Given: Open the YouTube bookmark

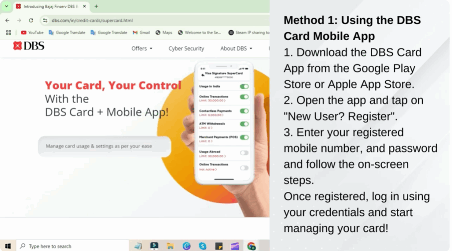Looking at the screenshot, I should [32, 33].
